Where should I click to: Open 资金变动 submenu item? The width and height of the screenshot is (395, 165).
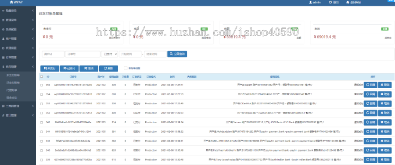[12, 98]
